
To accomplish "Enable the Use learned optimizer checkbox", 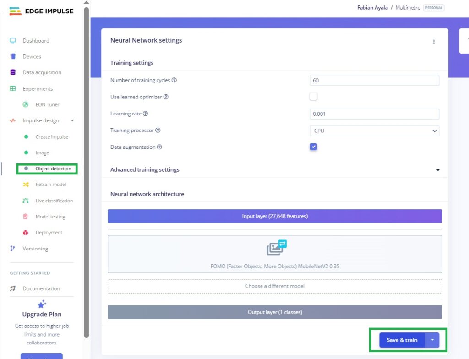I will tap(314, 97).
